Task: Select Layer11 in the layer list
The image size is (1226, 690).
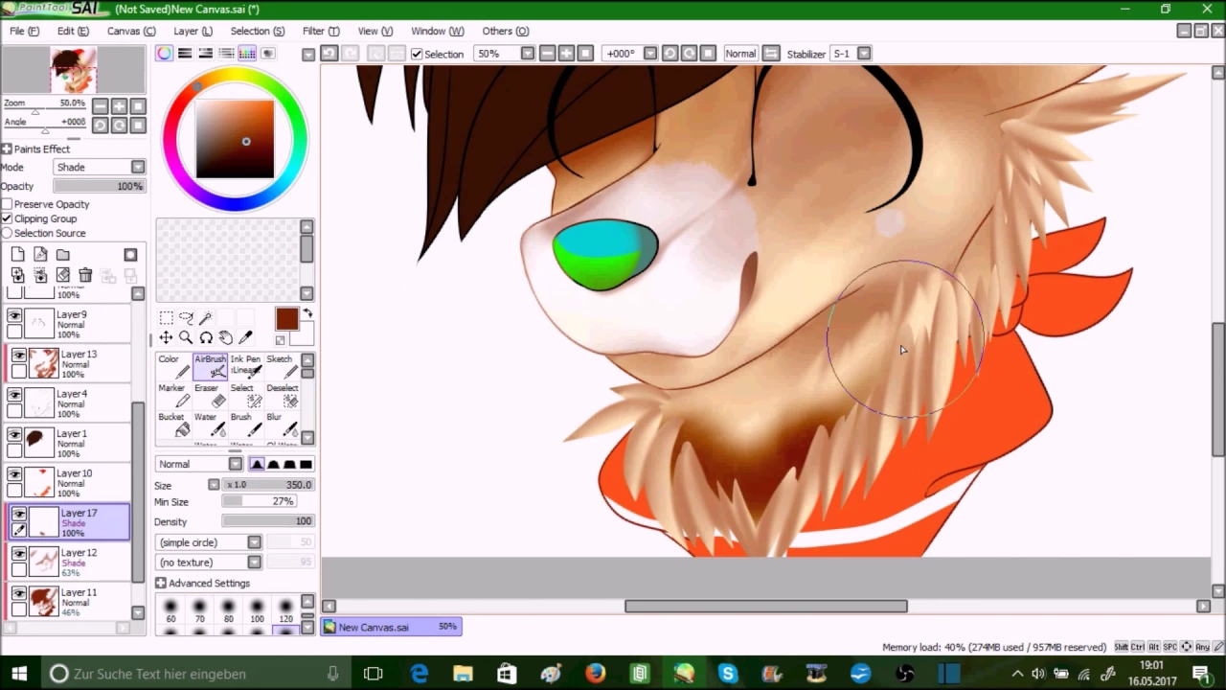Action: [x=67, y=602]
